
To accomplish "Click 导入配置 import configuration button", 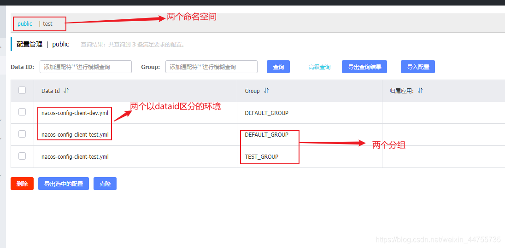I will [418, 67].
